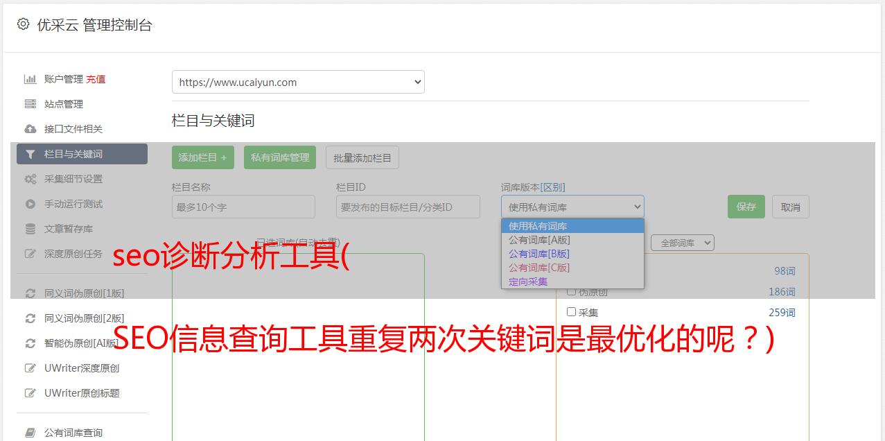Follow the red 充值 link
This screenshot has width=885, height=441.
click(96, 79)
